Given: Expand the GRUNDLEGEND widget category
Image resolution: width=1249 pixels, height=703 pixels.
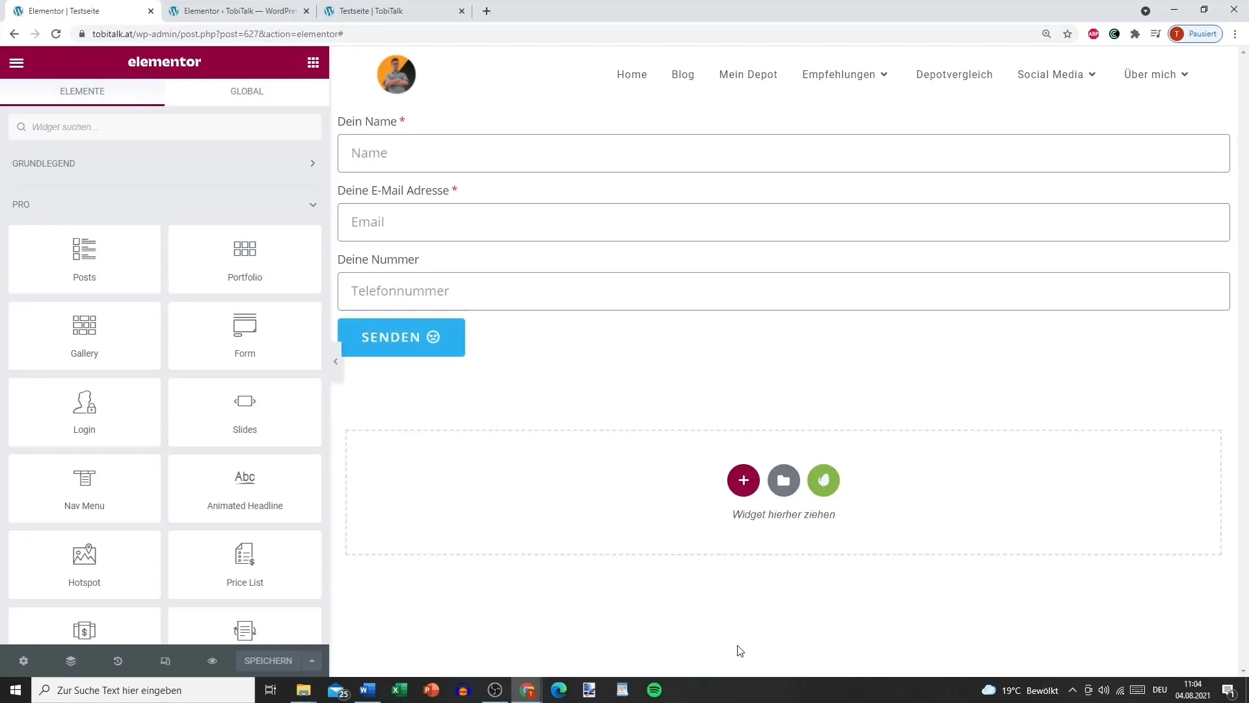Looking at the screenshot, I should (165, 163).
